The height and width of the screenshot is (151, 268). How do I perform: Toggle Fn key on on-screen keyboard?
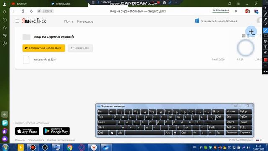(x=220, y=133)
